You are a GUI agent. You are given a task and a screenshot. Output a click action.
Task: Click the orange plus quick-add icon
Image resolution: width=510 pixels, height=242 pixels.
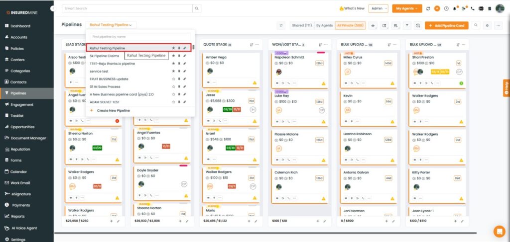click(x=437, y=8)
